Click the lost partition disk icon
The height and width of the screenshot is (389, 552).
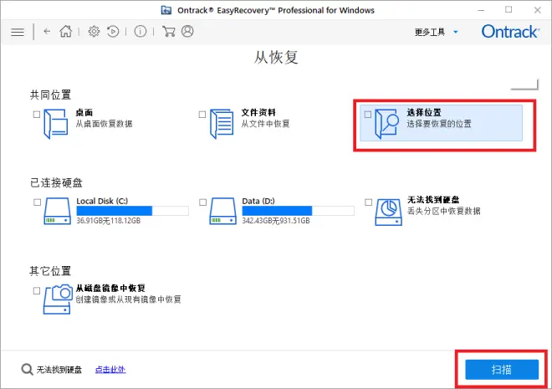388,212
